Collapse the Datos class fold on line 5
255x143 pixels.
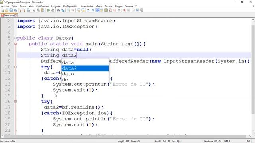coord(16,38)
